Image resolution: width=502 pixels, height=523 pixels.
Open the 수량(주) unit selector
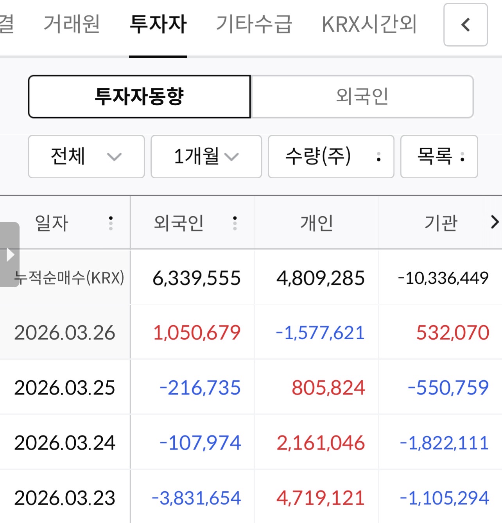click(x=331, y=157)
